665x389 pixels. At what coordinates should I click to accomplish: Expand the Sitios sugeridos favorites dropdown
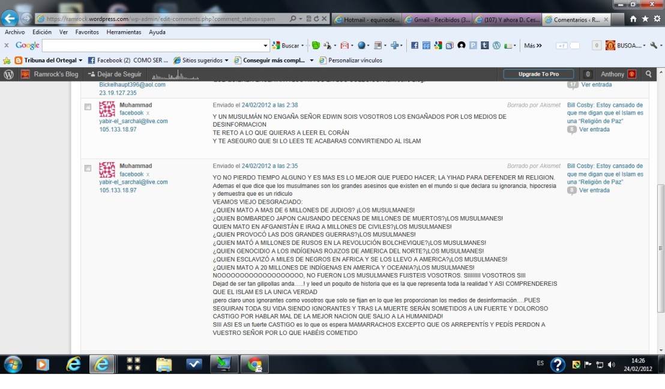click(226, 60)
